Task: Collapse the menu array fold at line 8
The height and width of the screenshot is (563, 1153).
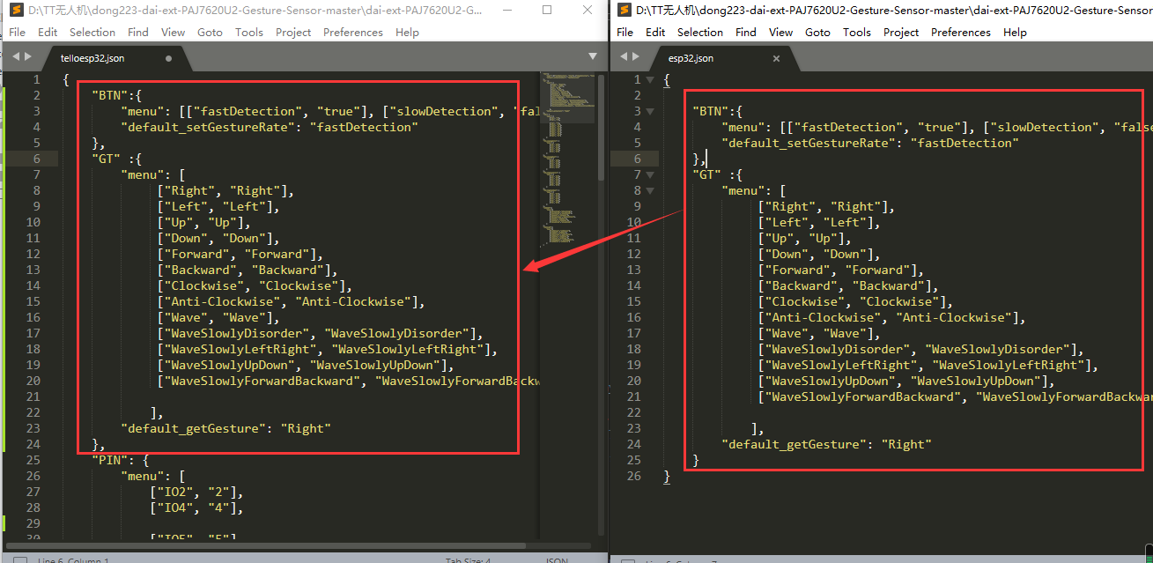Action: point(650,190)
